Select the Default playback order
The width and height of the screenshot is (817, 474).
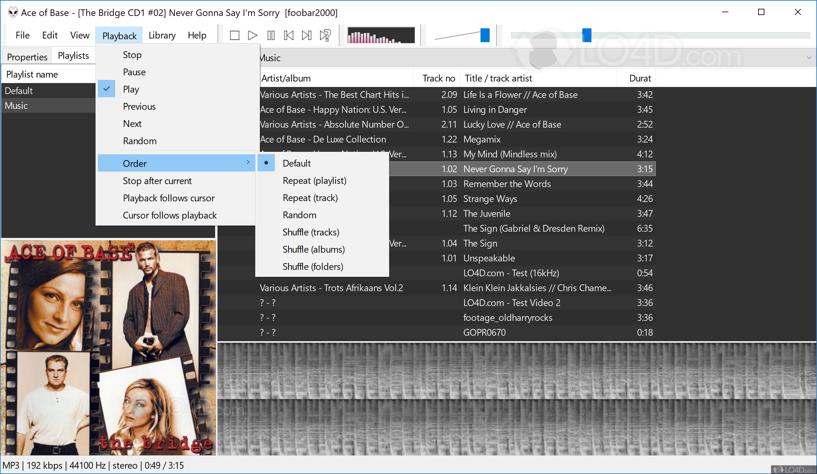[323, 163]
